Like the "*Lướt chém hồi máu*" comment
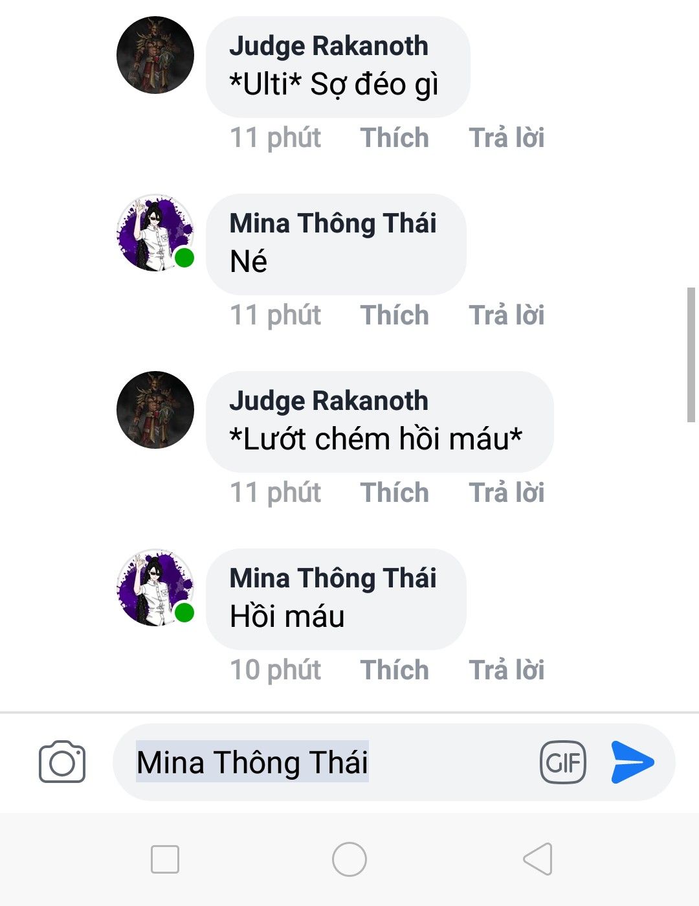This screenshot has width=699, height=906. (394, 493)
